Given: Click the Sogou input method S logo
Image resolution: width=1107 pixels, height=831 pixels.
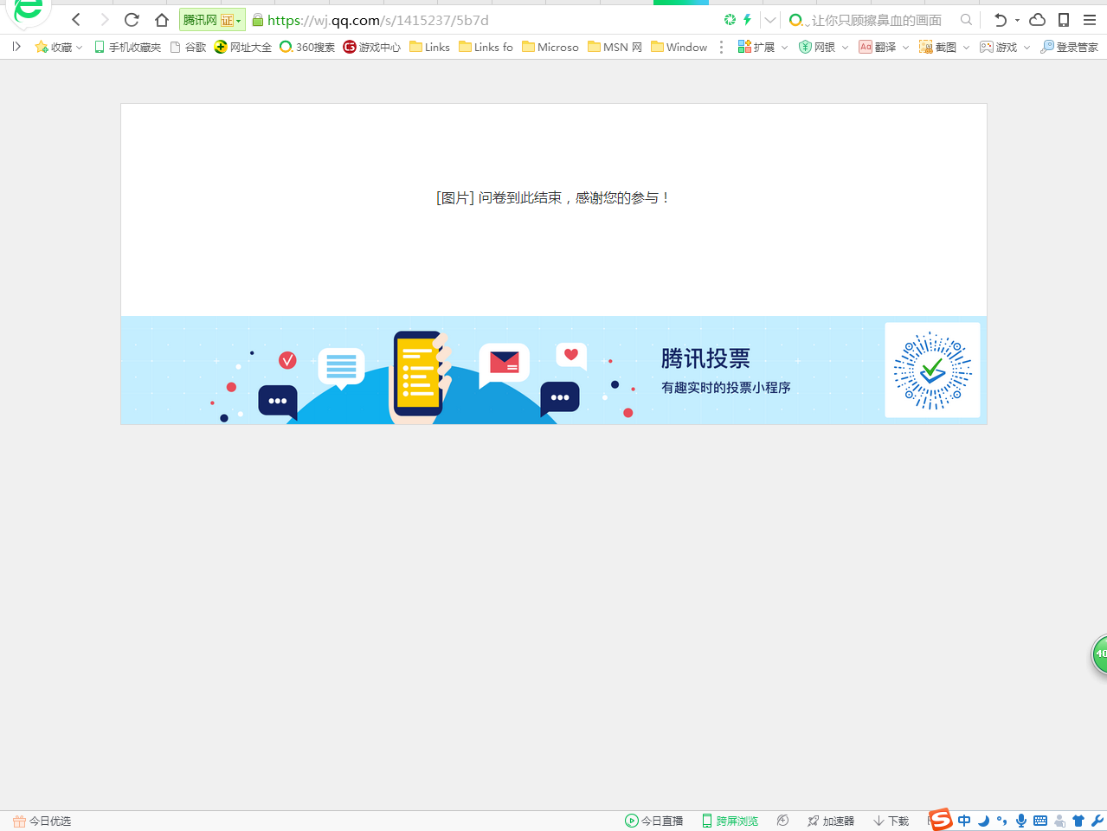Looking at the screenshot, I should click(x=941, y=819).
